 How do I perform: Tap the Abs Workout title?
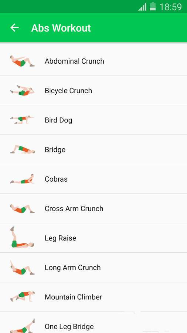coord(61,28)
